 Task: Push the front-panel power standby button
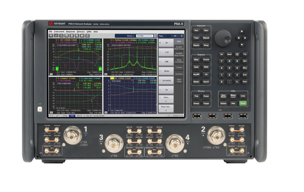tap(39, 109)
